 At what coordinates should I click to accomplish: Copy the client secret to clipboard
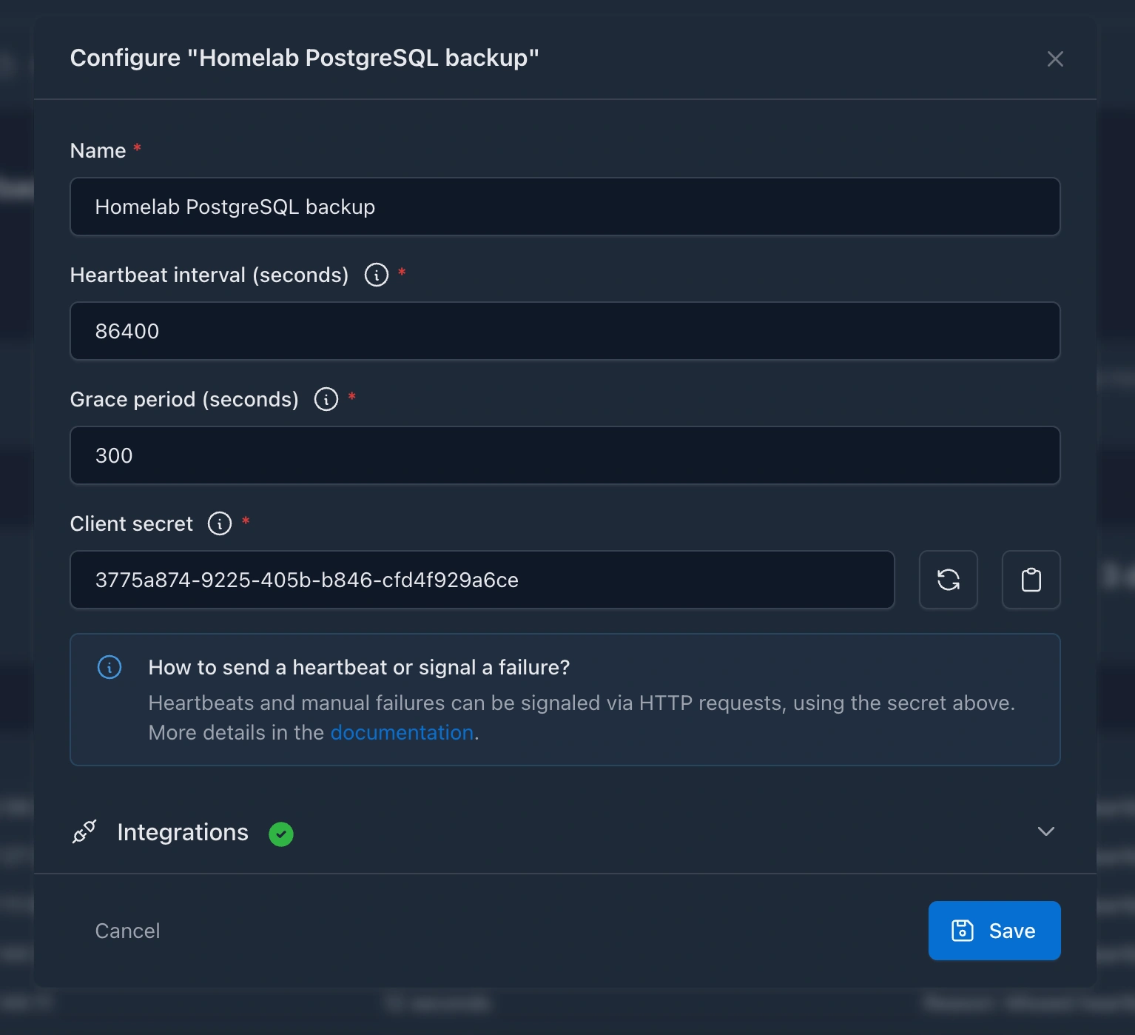(x=1031, y=580)
